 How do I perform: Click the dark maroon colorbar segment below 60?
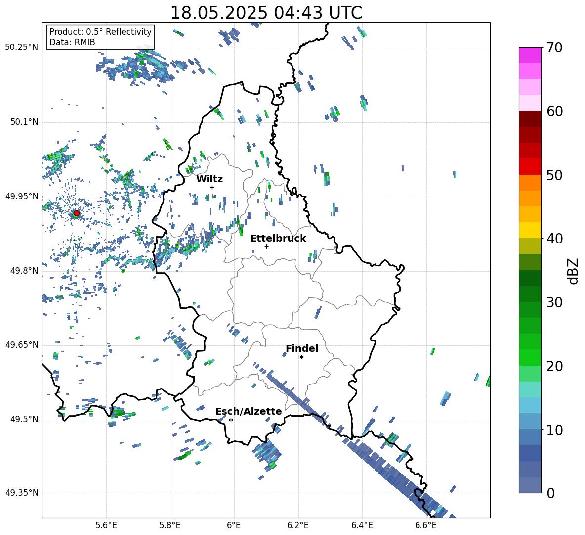pyautogui.click(x=530, y=119)
